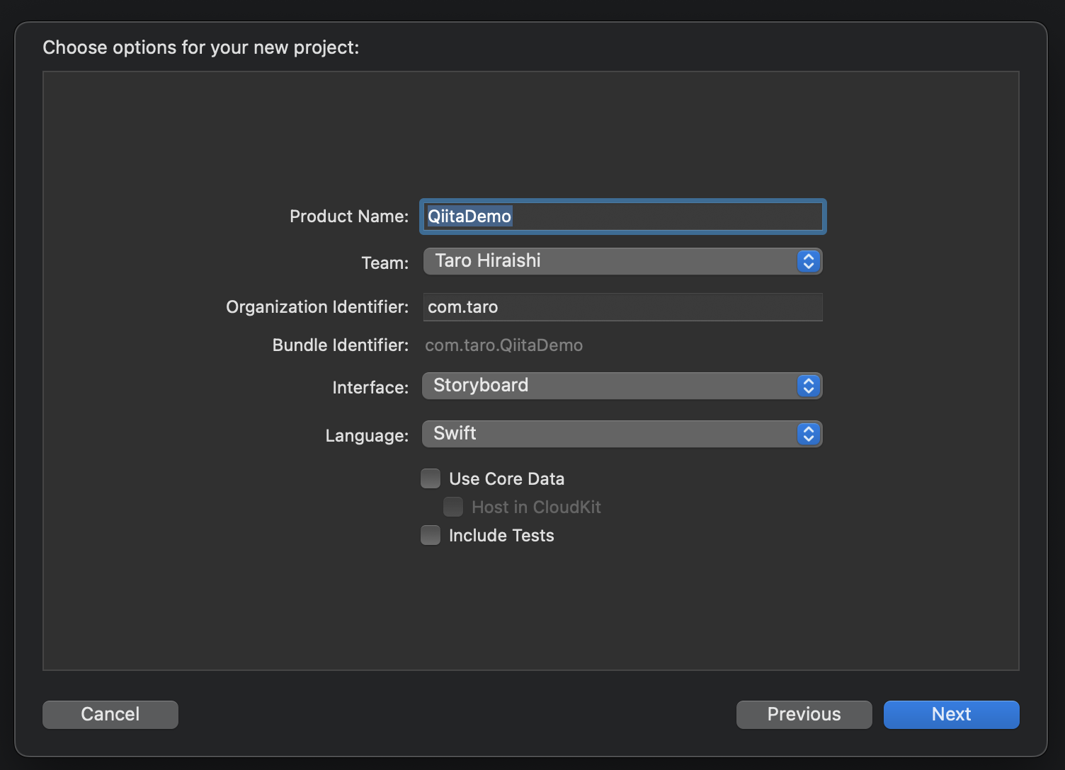This screenshot has height=770, width=1065.
Task: Click the Language label
Action: pos(367,436)
